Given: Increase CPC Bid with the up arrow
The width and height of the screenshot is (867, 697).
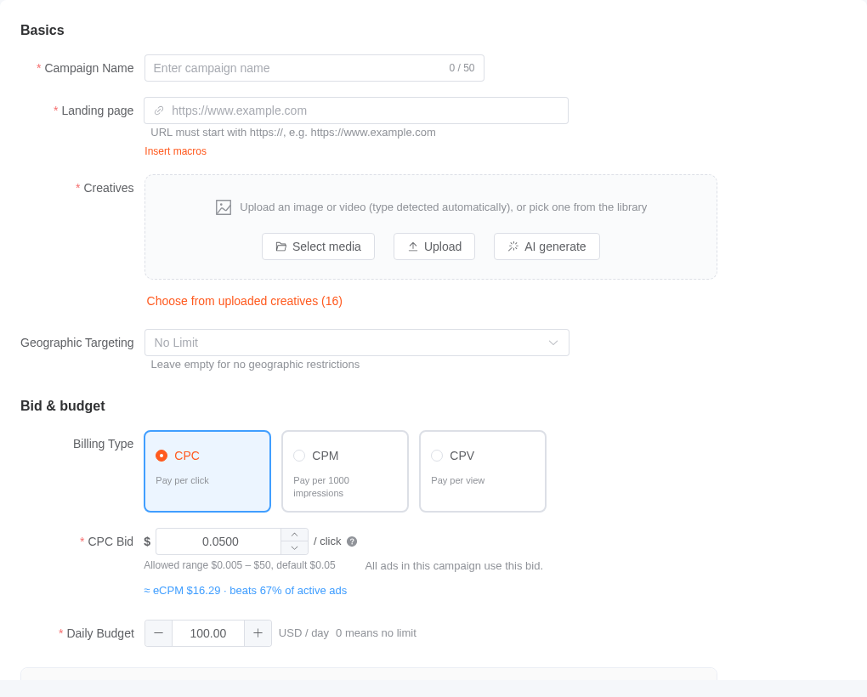Looking at the screenshot, I should click(295, 535).
